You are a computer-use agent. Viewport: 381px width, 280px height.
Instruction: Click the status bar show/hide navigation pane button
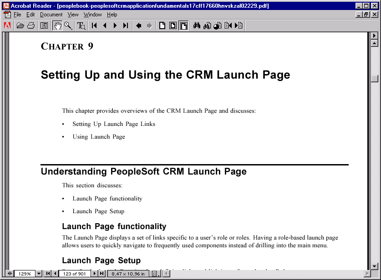click(x=10, y=274)
